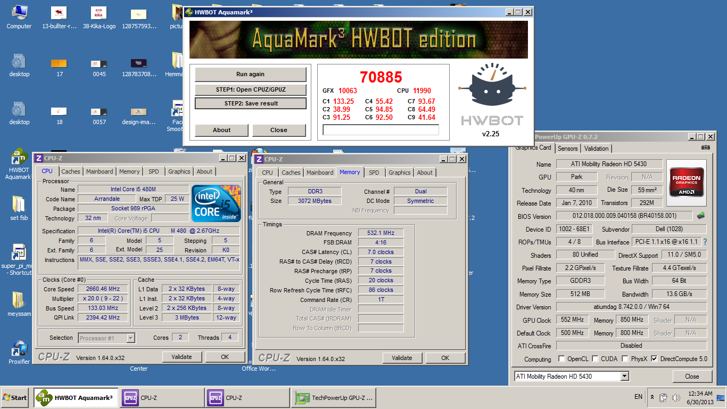The width and height of the screenshot is (727, 409).
Task: Launch the Proxifier desktop shortcut
Action: coord(19,351)
